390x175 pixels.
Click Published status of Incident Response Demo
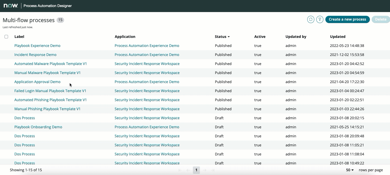[223, 55]
